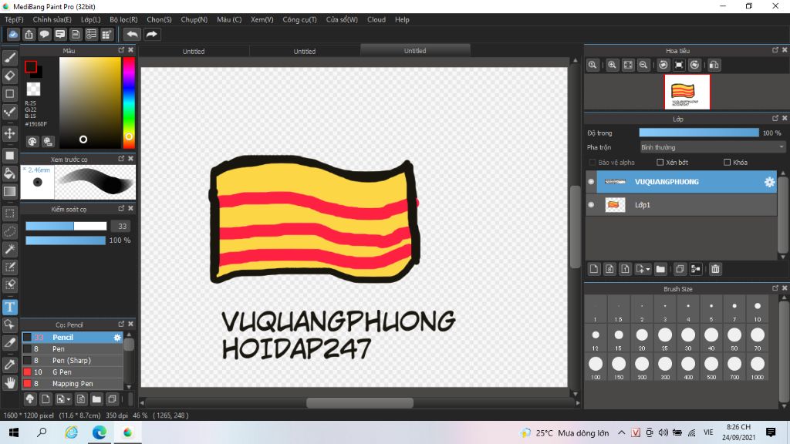Screen dimensions: 790x444
Task: Open the notification center
Action: point(771,432)
